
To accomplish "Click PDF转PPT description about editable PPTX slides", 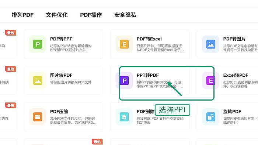I will coord(71,48).
